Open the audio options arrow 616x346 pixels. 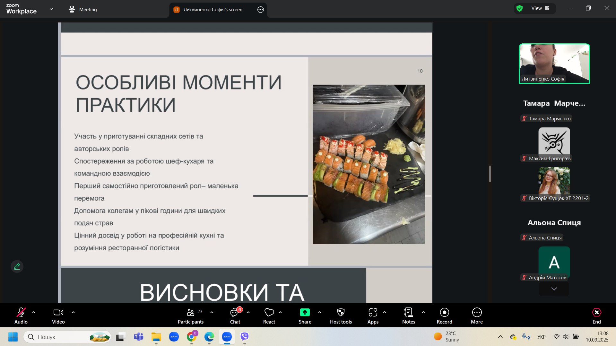coord(34,312)
